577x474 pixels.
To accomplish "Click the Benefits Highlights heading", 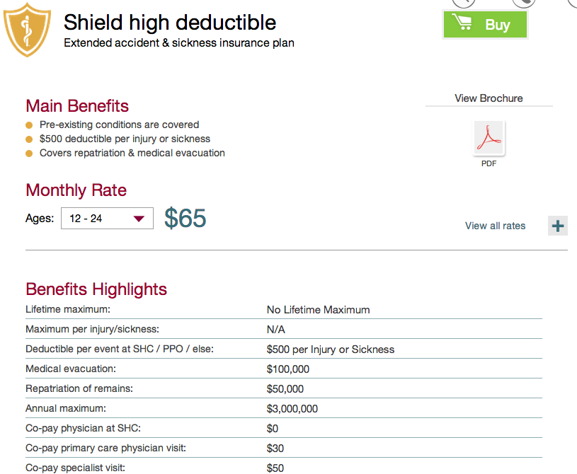I will click(x=96, y=289).
